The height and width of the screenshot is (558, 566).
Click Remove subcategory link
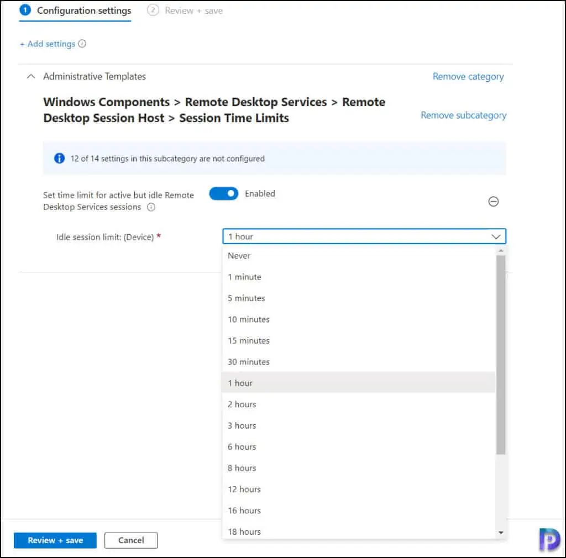pyautogui.click(x=464, y=115)
